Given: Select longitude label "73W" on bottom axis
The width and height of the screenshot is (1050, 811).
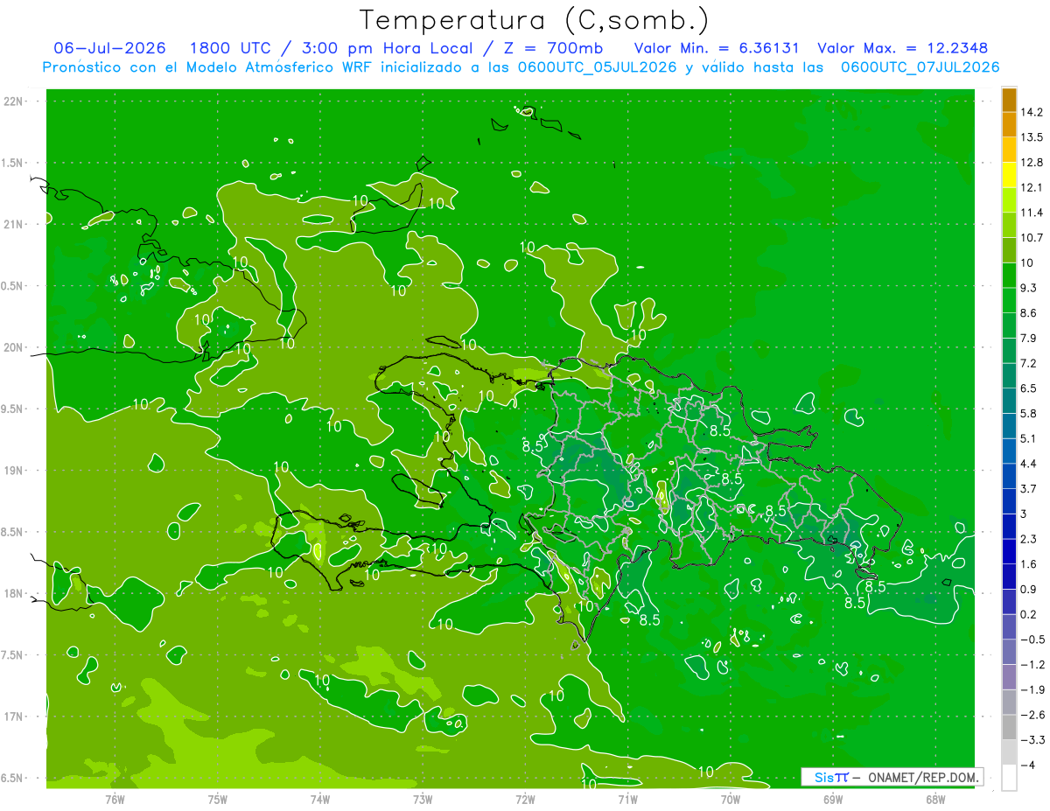Looking at the screenshot, I should click(x=423, y=799).
